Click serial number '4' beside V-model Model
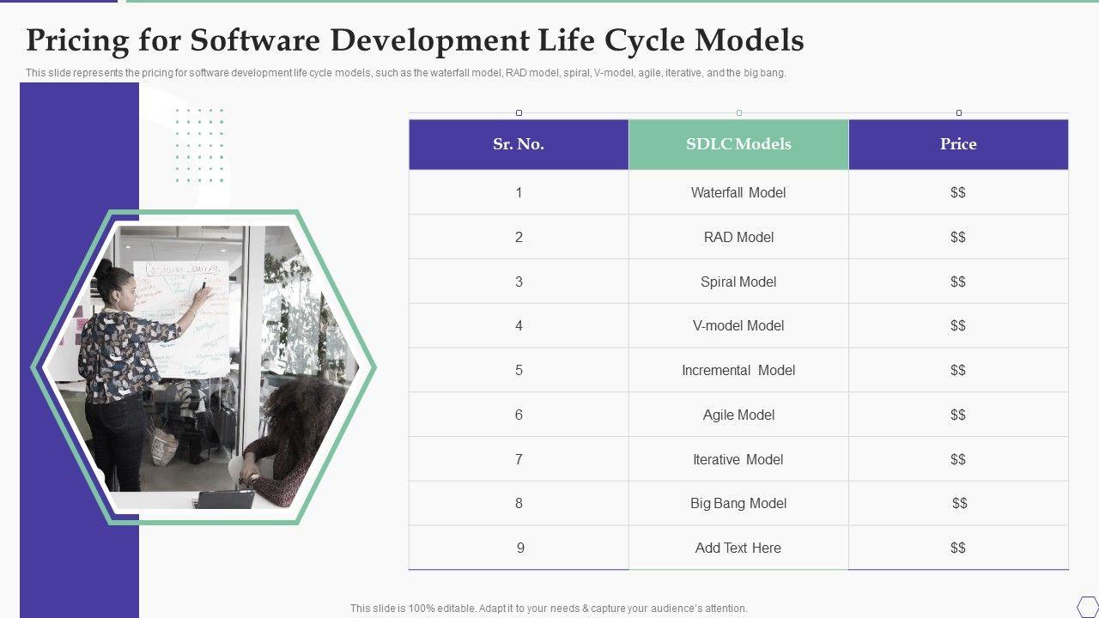The image size is (1099, 618). 519,325
